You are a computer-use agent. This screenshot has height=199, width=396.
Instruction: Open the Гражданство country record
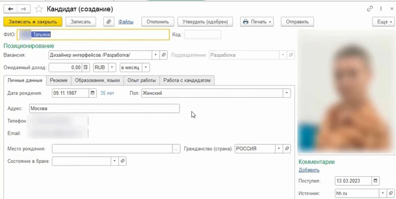287,149
